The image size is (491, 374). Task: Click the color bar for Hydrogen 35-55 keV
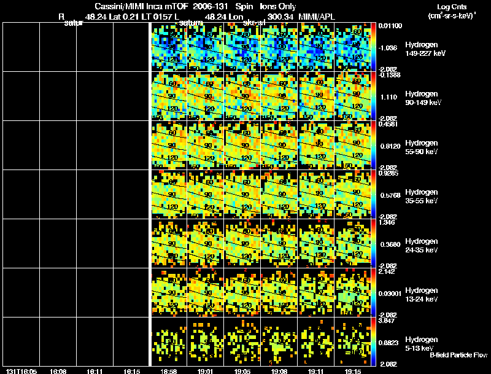pos(373,194)
